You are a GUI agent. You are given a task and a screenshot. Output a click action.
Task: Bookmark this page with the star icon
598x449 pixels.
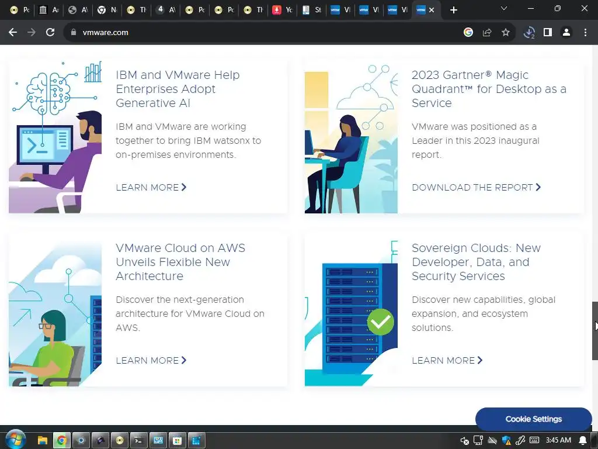[506, 33]
